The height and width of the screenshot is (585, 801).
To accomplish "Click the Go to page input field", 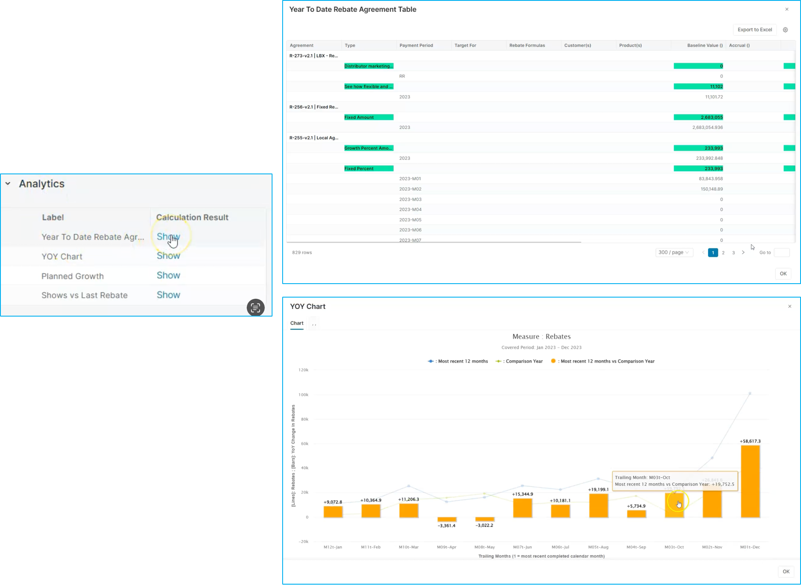I will pyautogui.click(x=782, y=252).
